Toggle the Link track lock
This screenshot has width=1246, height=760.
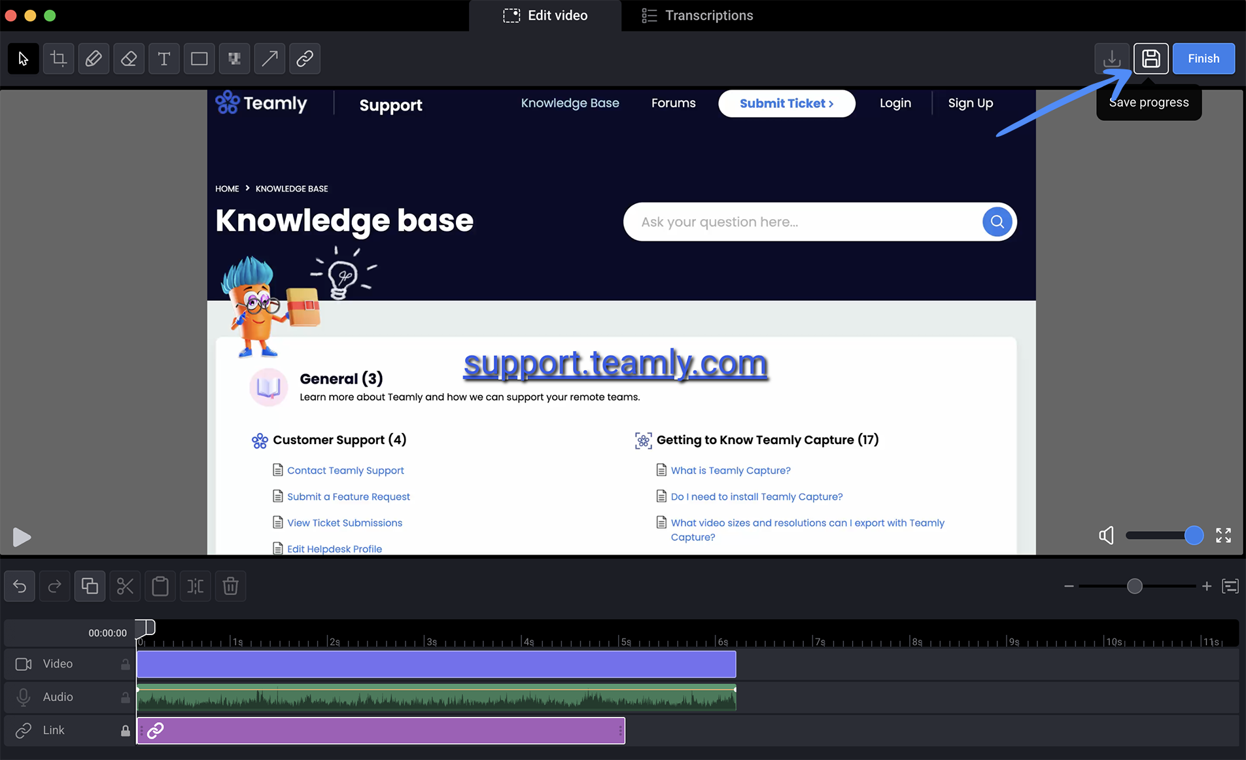[125, 731]
